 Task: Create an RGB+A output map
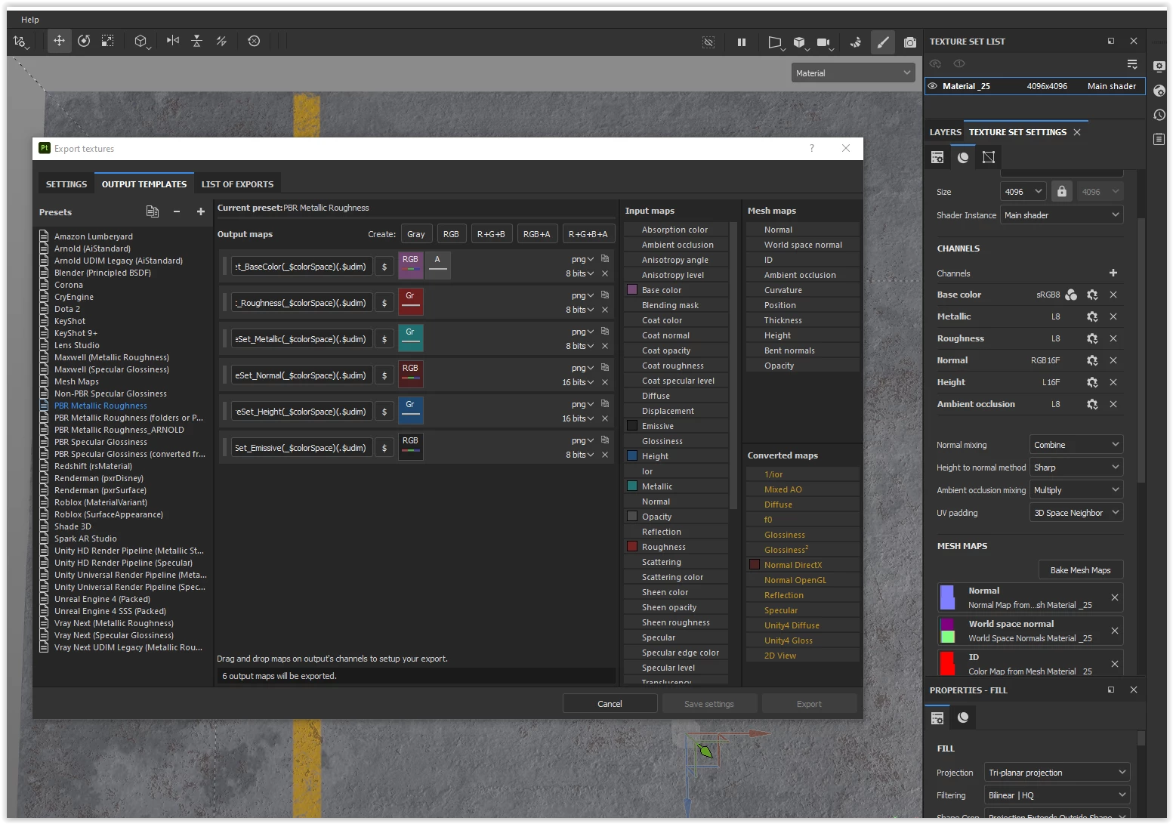pos(536,234)
